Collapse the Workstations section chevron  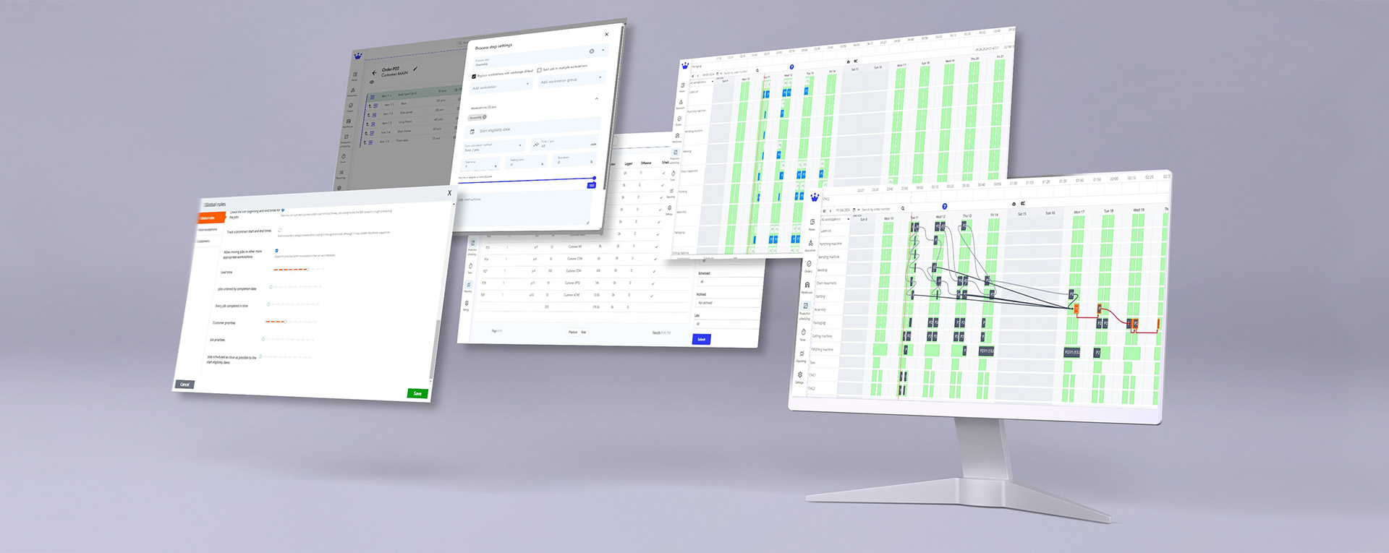point(597,98)
